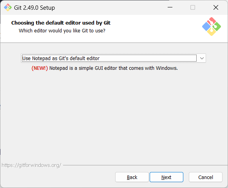The height and width of the screenshot is (188, 228).
Task: Open the gitforwindows.org link
Action: (31, 165)
